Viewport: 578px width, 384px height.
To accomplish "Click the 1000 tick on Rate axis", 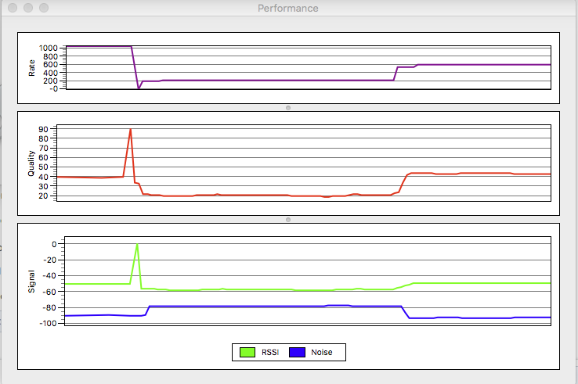I will click(49, 48).
